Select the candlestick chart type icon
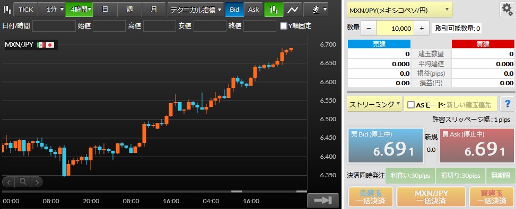Image resolution: width=516 pixels, height=209 pixels. click(x=274, y=10)
